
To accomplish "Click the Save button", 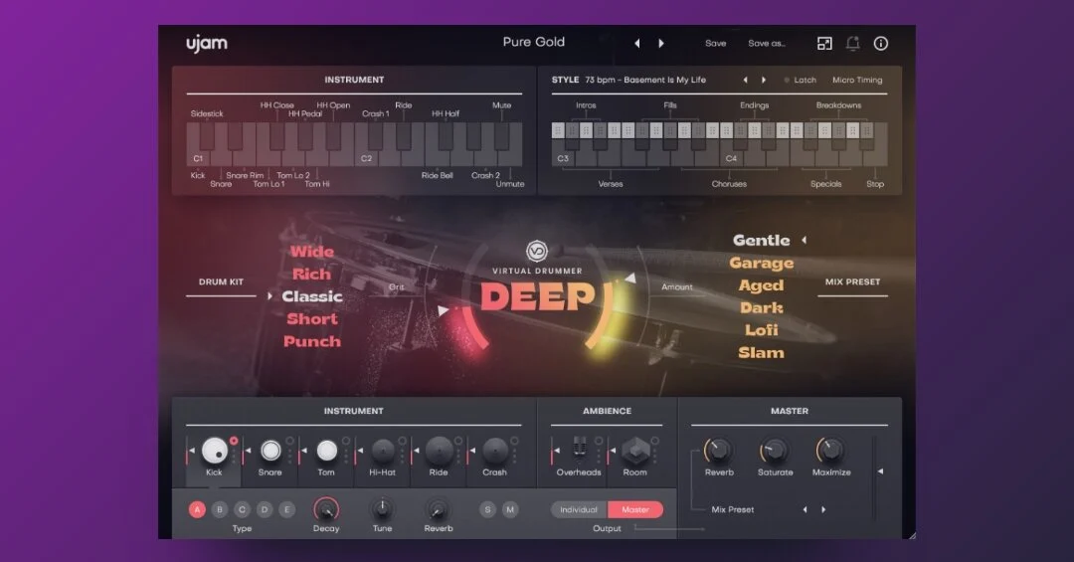I will 716,43.
